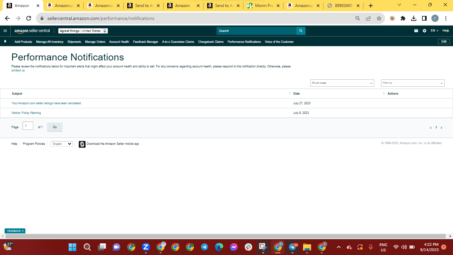This screenshot has height=255, width=453.
Task: Open the Extensions puzzle icon
Action: tap(403, 18)
